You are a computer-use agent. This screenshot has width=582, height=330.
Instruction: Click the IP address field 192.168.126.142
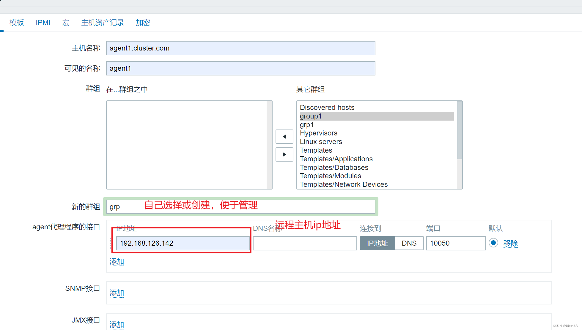click(183, 243)
